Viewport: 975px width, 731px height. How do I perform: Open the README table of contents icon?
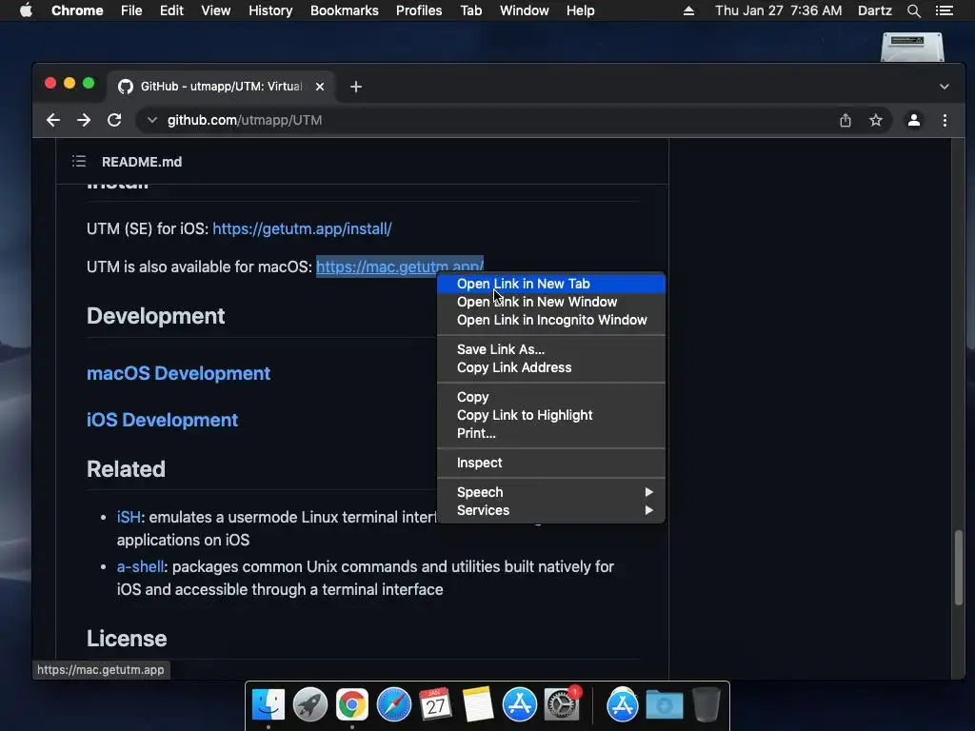tap(79, 162)
